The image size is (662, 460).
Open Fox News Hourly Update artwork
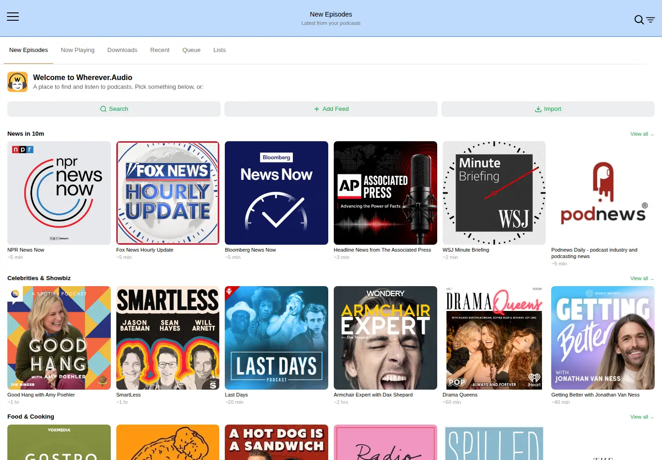168,193
